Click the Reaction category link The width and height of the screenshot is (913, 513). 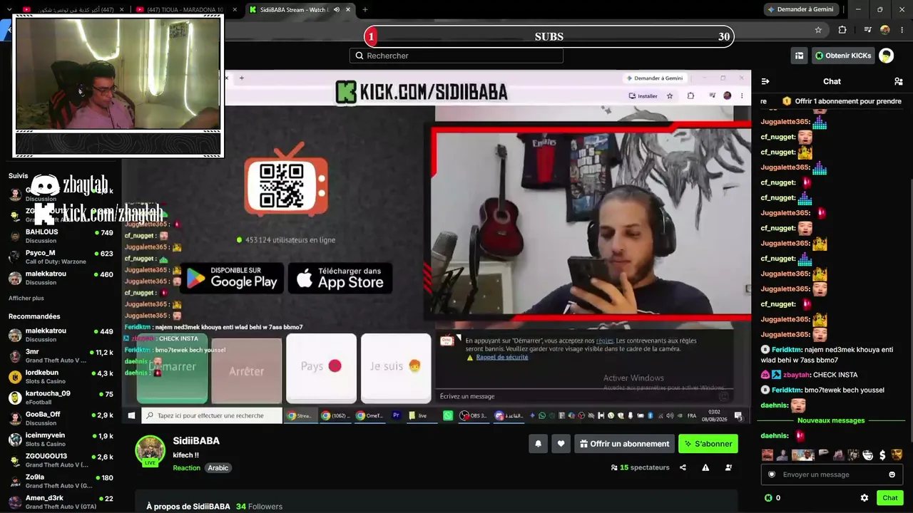tap(186, 468)
